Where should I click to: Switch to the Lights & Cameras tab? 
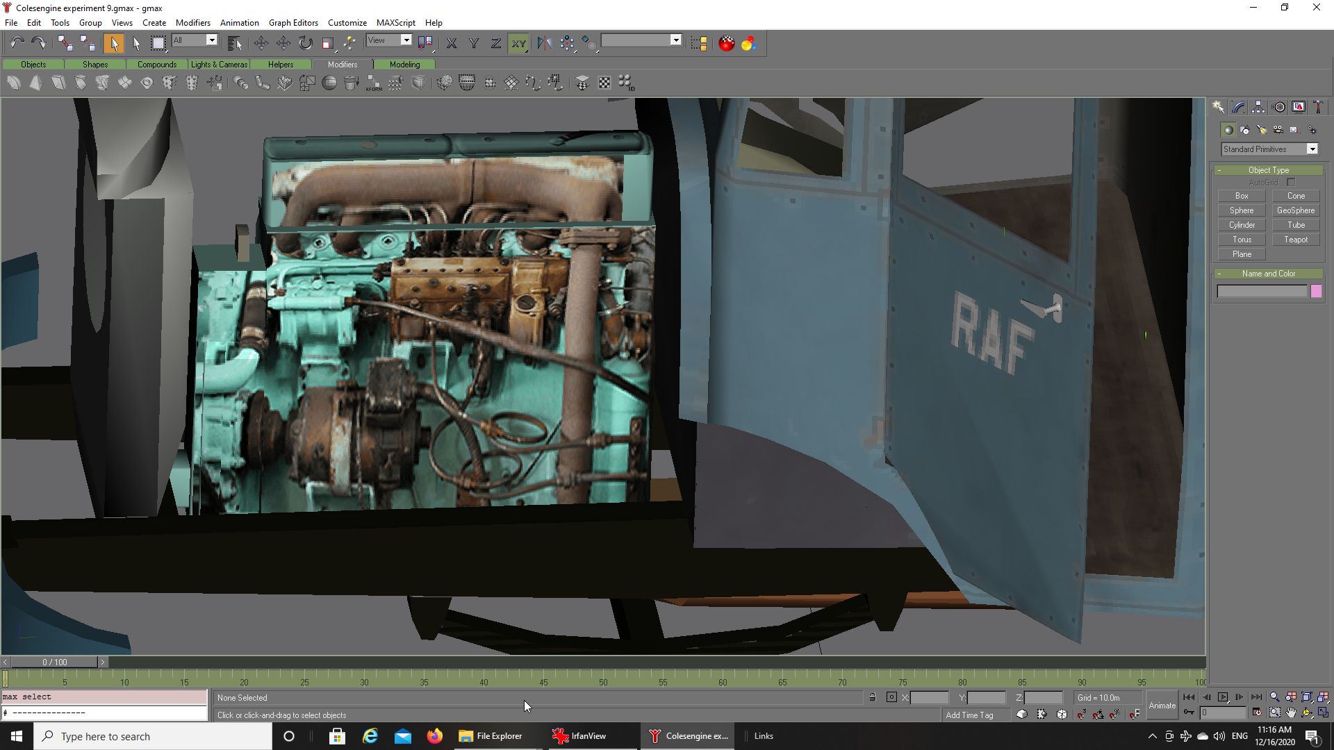click(x=219, y=64)
